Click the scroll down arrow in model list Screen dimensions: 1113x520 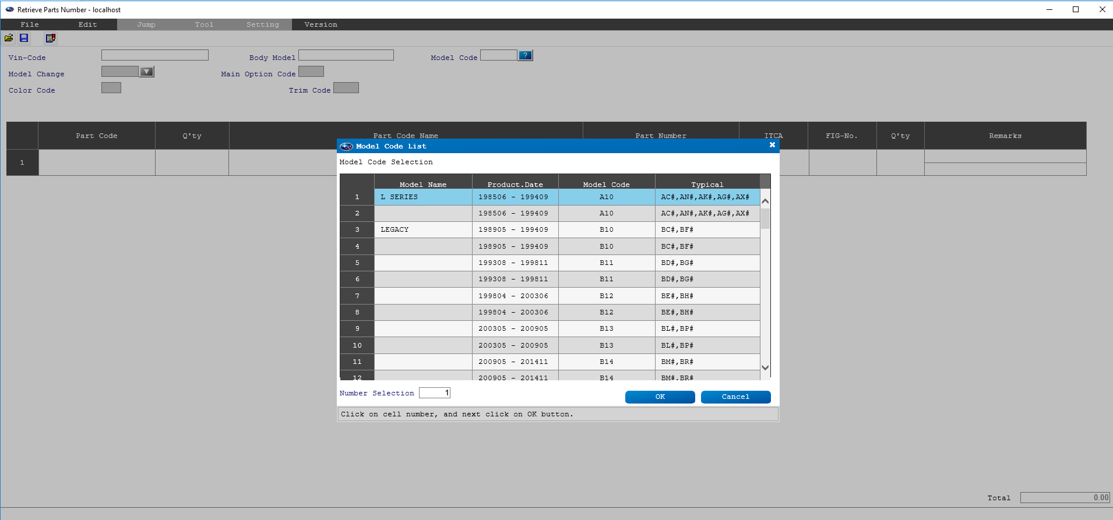coord(766,367)
